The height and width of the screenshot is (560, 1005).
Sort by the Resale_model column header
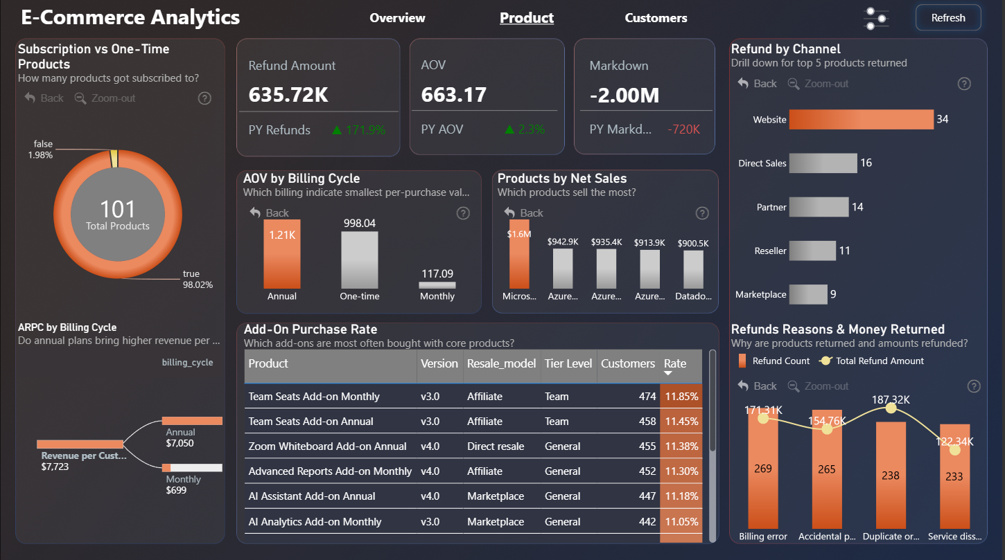(502, 366)
